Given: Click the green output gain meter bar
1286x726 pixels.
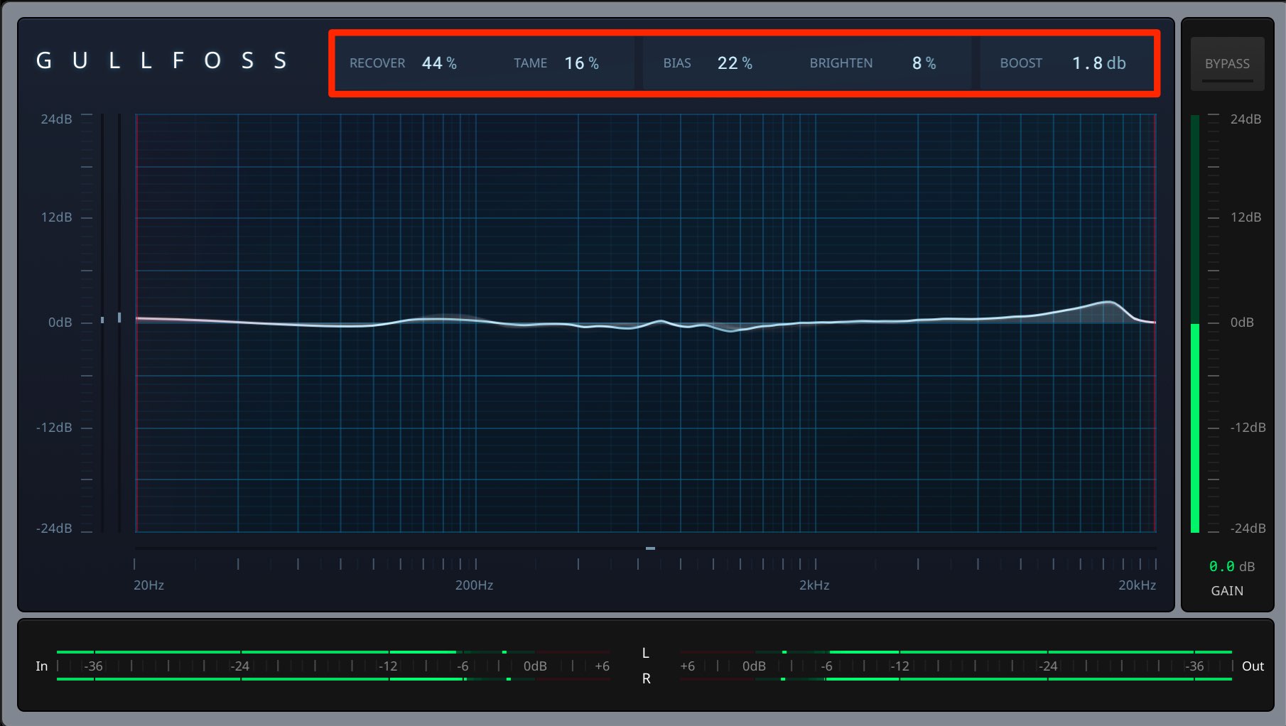Looking at the screenshot, I should 1195,428.
